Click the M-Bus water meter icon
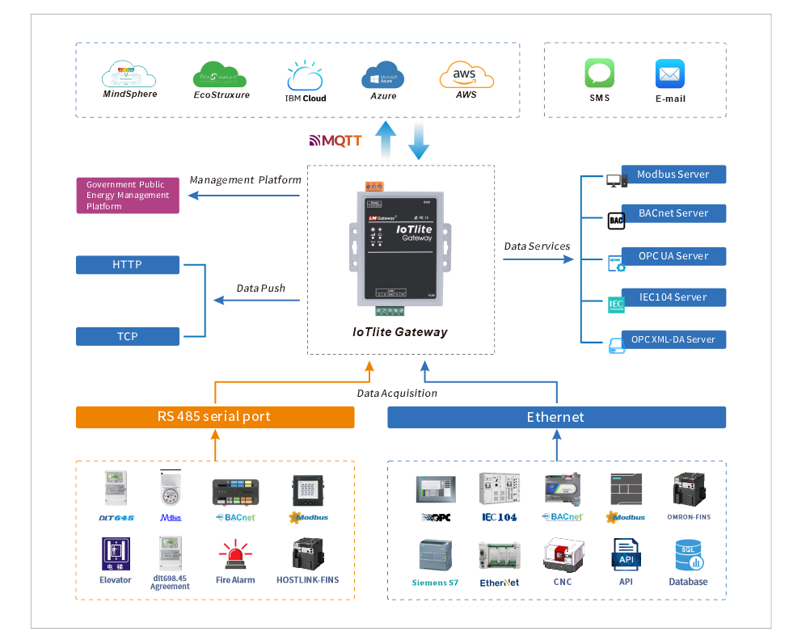Viewport: 806px width, 644px height. click(x=170, y=488)
